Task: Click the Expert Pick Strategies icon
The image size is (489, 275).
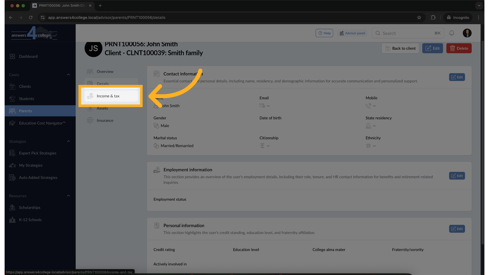Action: click(x=12, y=153)
